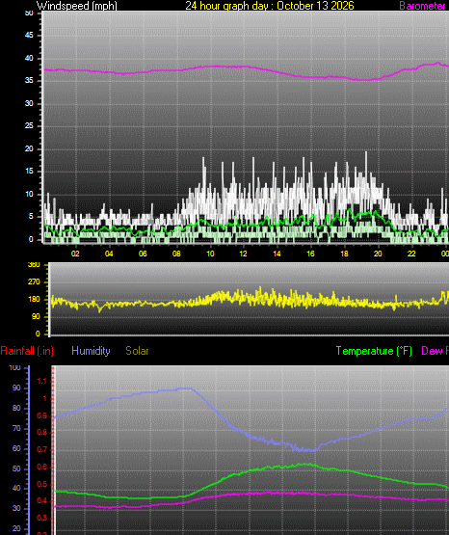This screenshot has height=535, width=449.
Task: Click the 40 tick on windspeed axis
Action: (x=29, y=58)
